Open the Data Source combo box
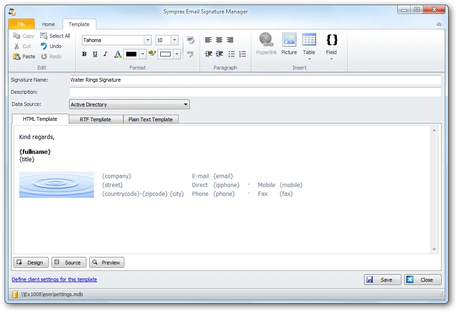Viewport: 457px width, 312px height. point(129,104)
